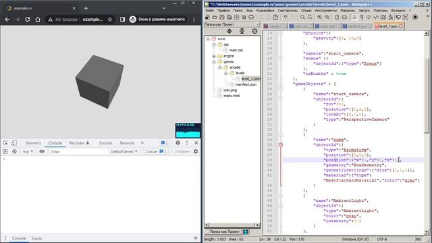Open console settings gear

tap(196, 151)
